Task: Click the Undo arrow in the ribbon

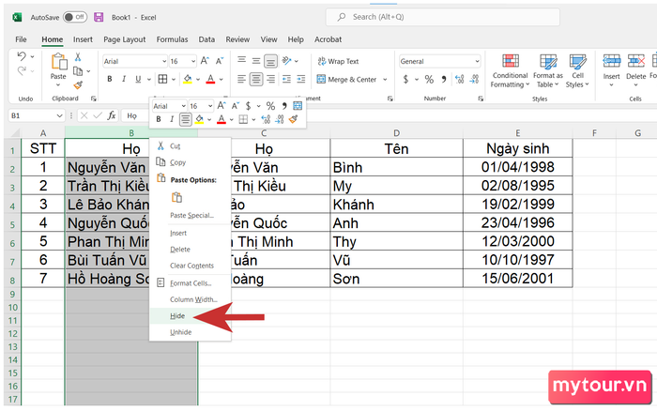Action: pyautogui.click(x=22, y=56)
